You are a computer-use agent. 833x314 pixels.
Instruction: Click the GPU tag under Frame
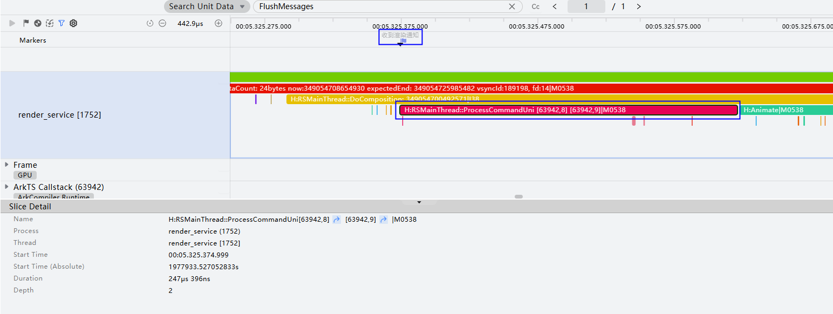[25, 175]
